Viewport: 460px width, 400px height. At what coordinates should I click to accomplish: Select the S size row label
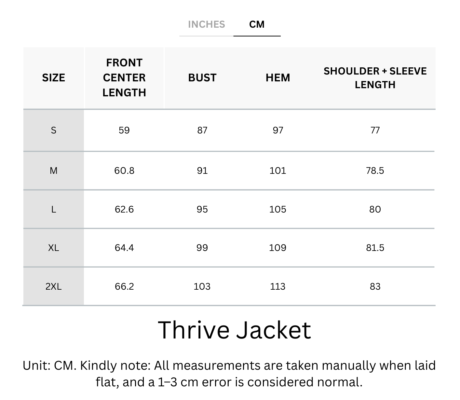coord(54,131)
